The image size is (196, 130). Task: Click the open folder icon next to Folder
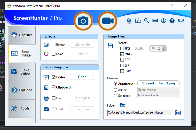pos(123,105)
